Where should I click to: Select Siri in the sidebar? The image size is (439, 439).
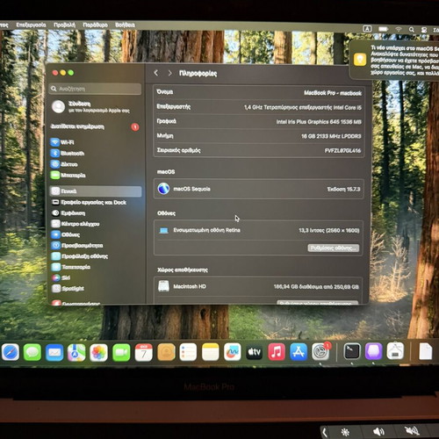click(95, 277)
